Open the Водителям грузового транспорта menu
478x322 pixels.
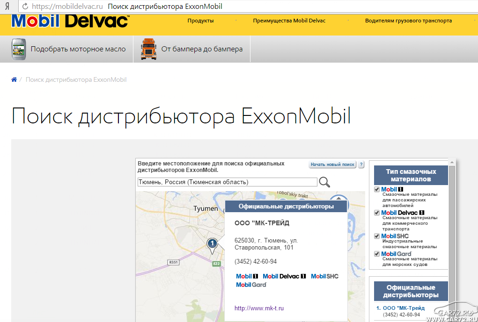(x=409, y=21)
